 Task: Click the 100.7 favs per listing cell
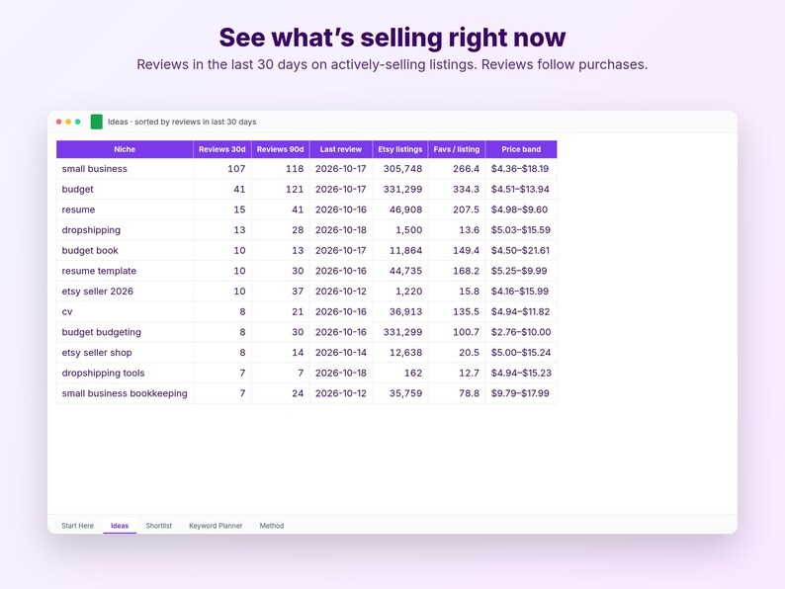[x=457, y=332]
